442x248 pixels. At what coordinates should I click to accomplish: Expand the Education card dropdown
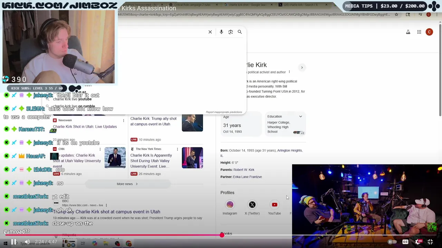[300, 116]
